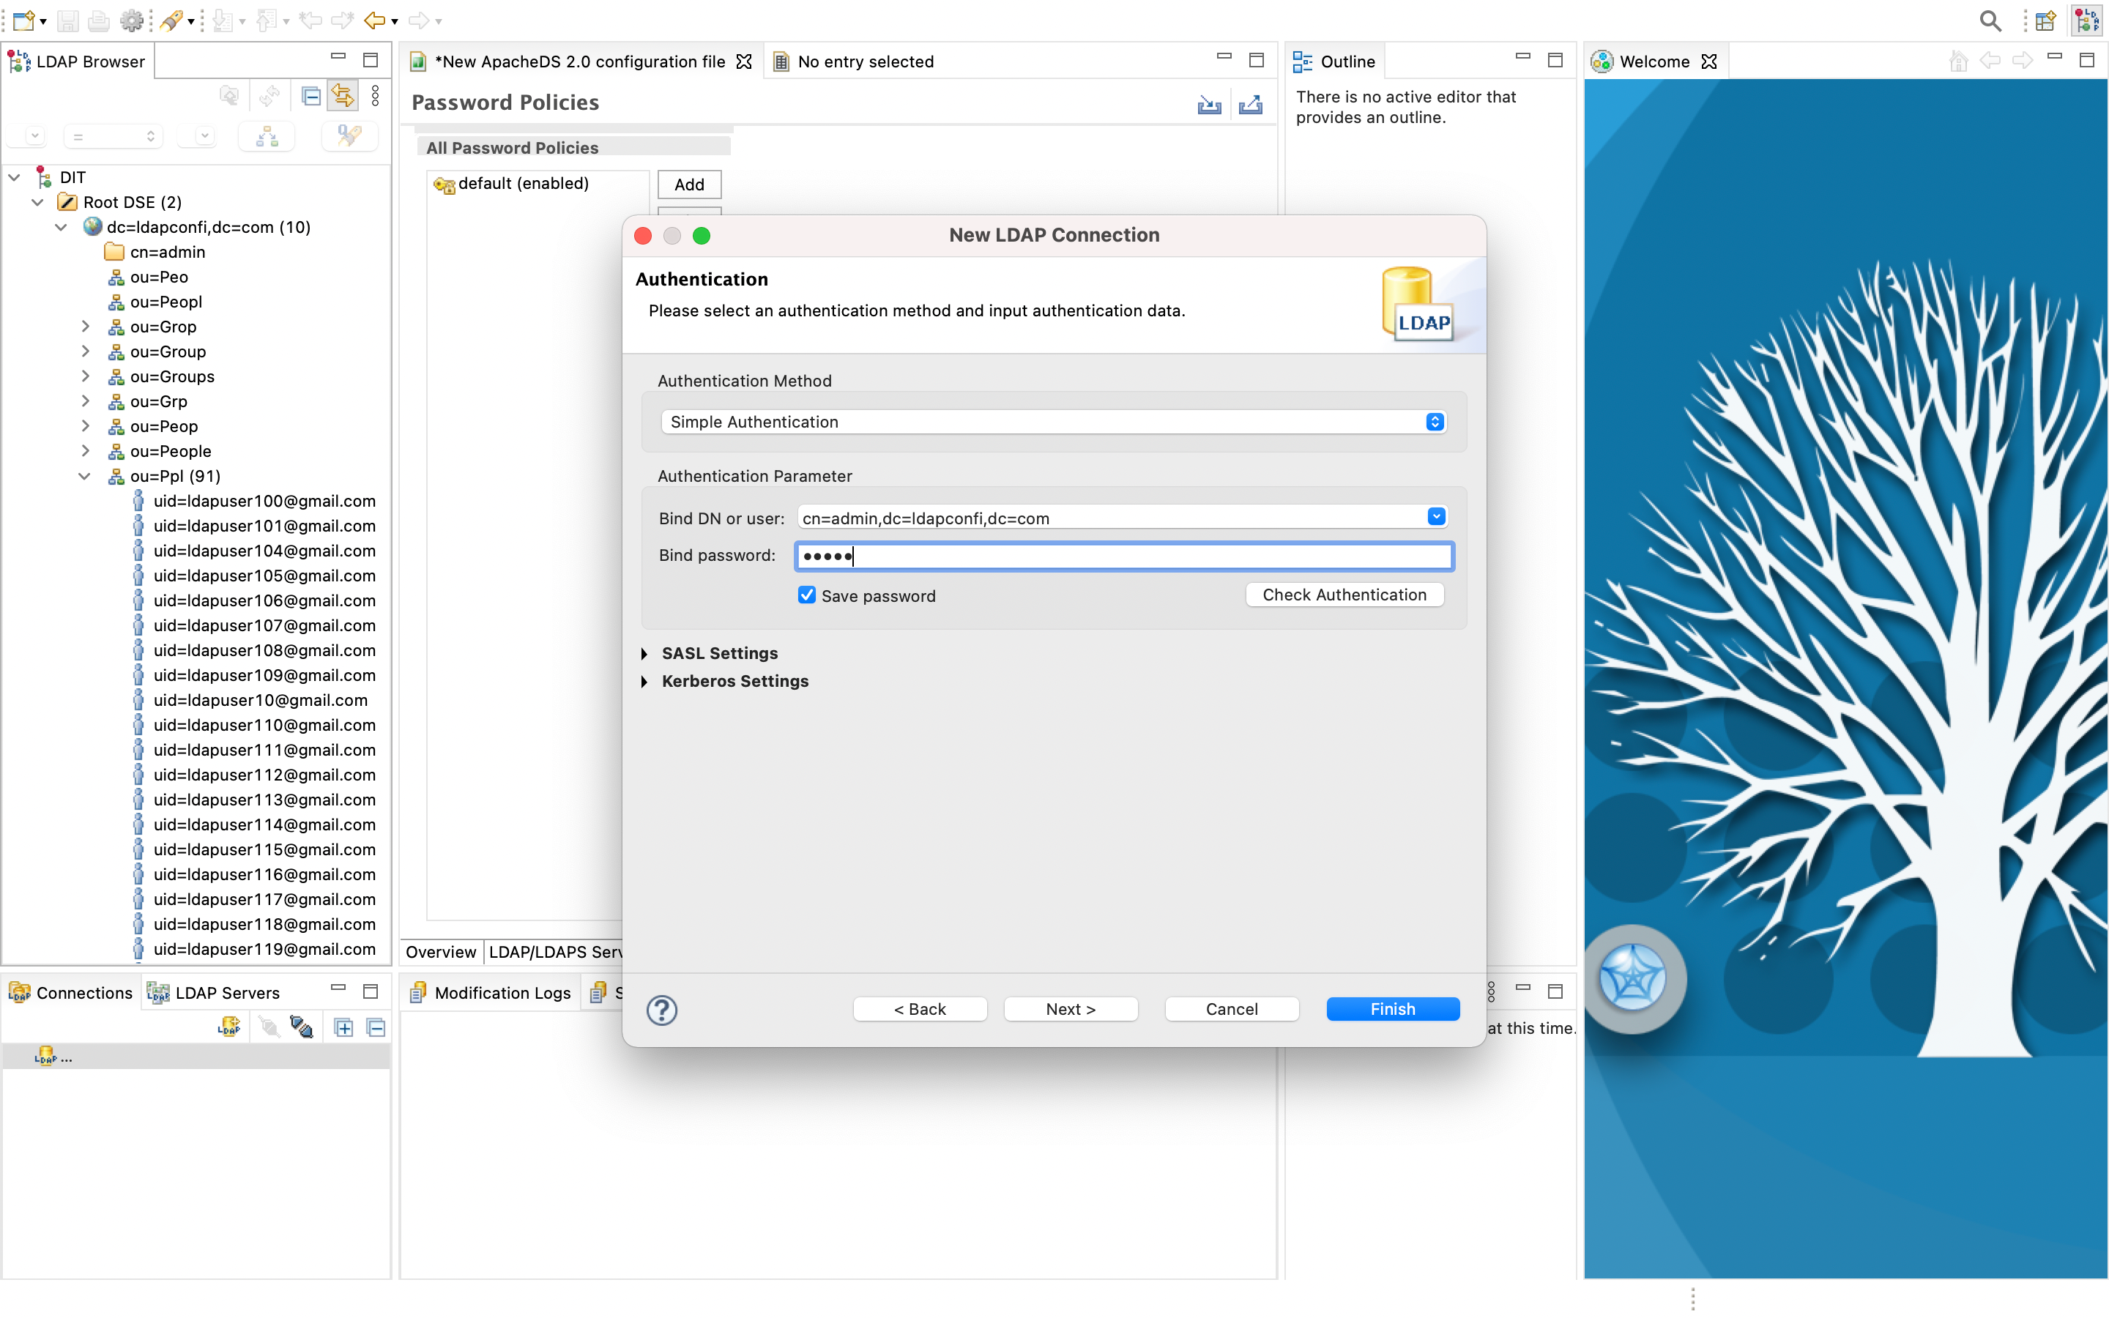Select uid=ldapuser10@gmail.com entry

(250, 700)
